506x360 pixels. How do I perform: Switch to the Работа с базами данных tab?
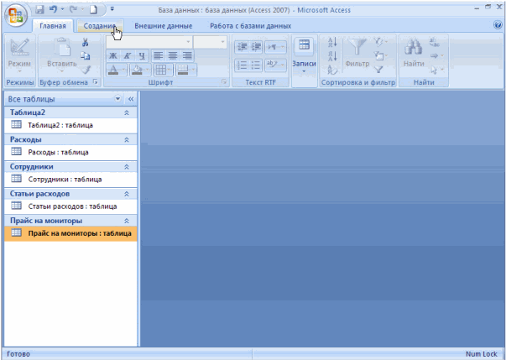point(250,26)
